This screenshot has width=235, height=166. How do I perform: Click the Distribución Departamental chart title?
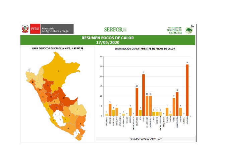145,49
